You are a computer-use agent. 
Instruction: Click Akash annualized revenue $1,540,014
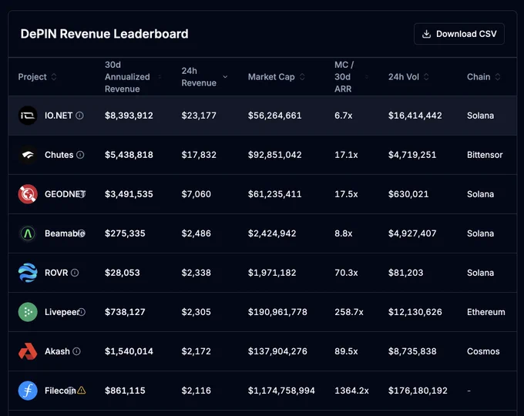tap(129, 351)
